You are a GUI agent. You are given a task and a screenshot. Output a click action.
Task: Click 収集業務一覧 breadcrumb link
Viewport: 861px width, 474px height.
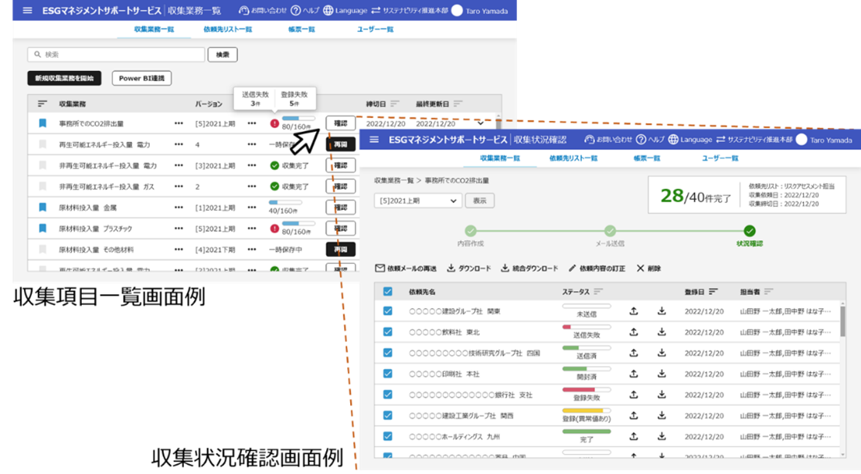click(393, 181)
